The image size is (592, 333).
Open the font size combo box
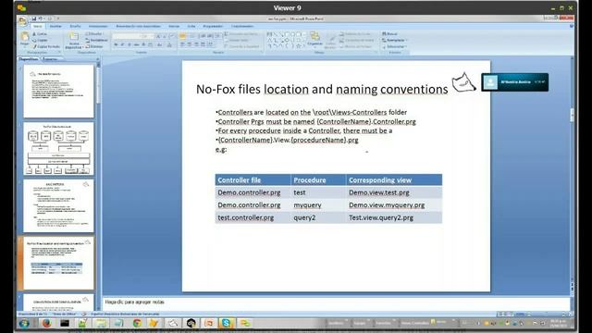click(x=146, y=36)
